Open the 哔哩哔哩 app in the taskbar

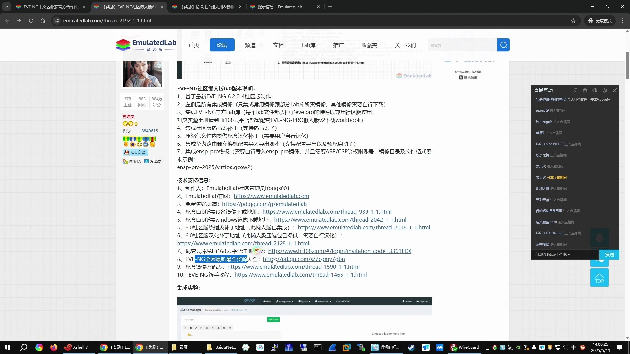tap(386, 347)
